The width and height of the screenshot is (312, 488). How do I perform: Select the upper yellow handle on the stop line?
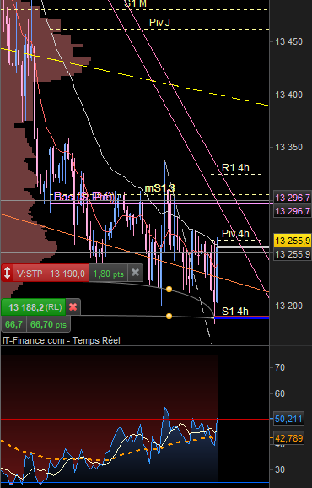point(169,289)
